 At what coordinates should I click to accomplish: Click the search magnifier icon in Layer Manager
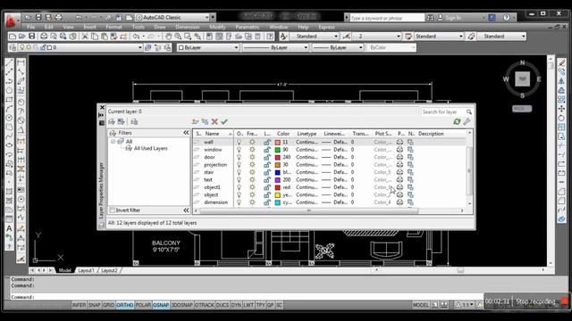click(468, 112)
